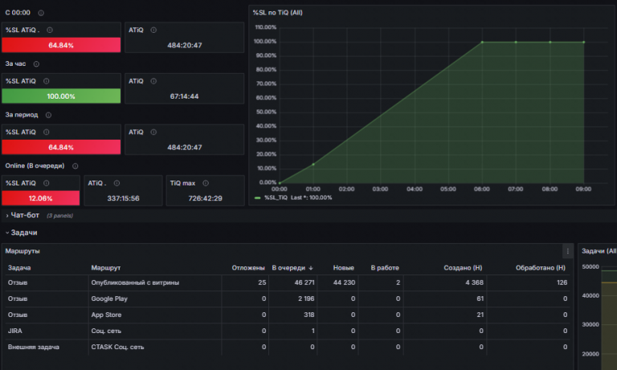
Task: Sort table by Задача column header
Action: [x=19, y=268]
